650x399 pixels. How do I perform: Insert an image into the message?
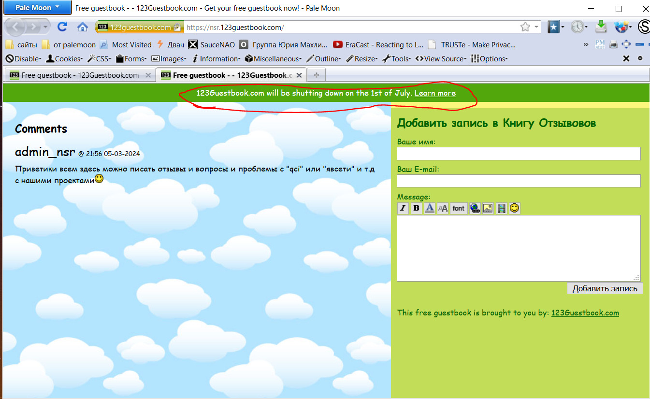tap(488, 208)
